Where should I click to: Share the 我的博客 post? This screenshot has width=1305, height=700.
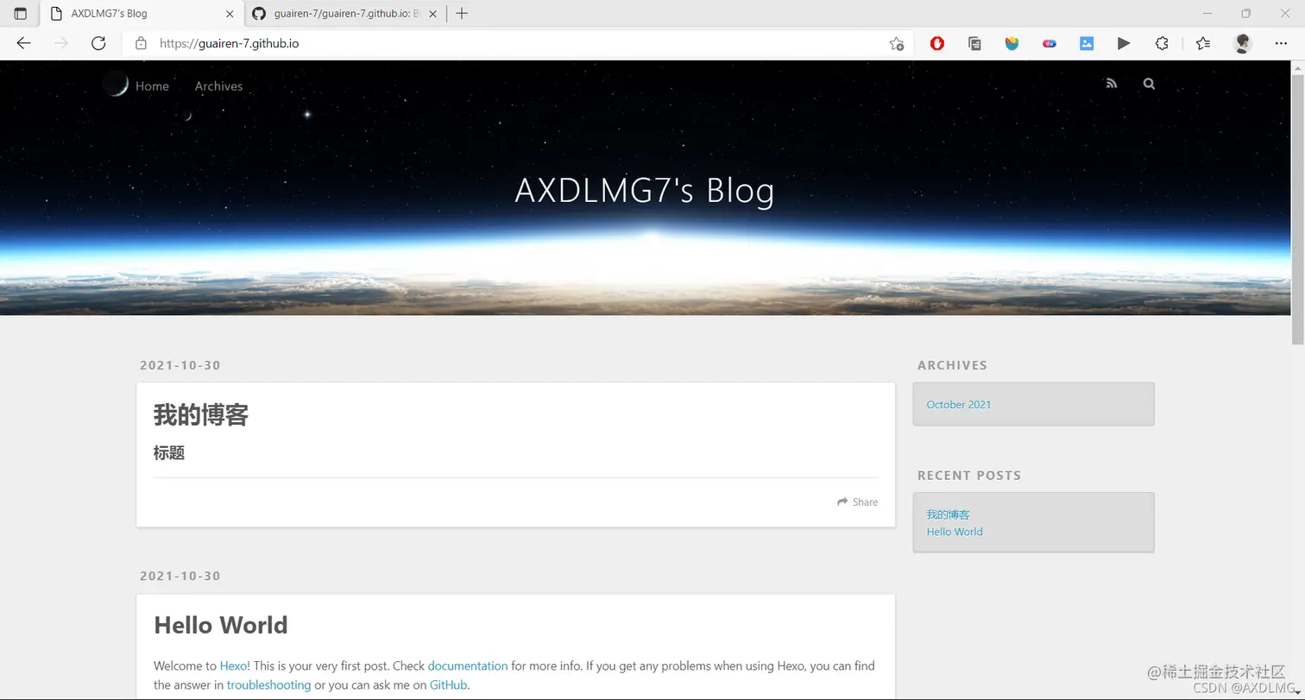(x=857, y=501)
